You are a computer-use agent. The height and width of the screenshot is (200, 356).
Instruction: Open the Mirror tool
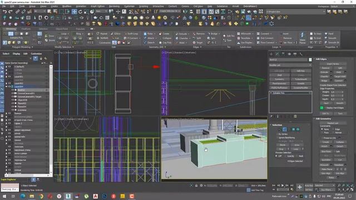click(x=185, y=11)
